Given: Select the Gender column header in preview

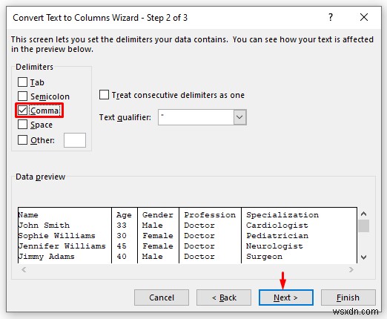Looking at the screenshot, I should point(158,215).
